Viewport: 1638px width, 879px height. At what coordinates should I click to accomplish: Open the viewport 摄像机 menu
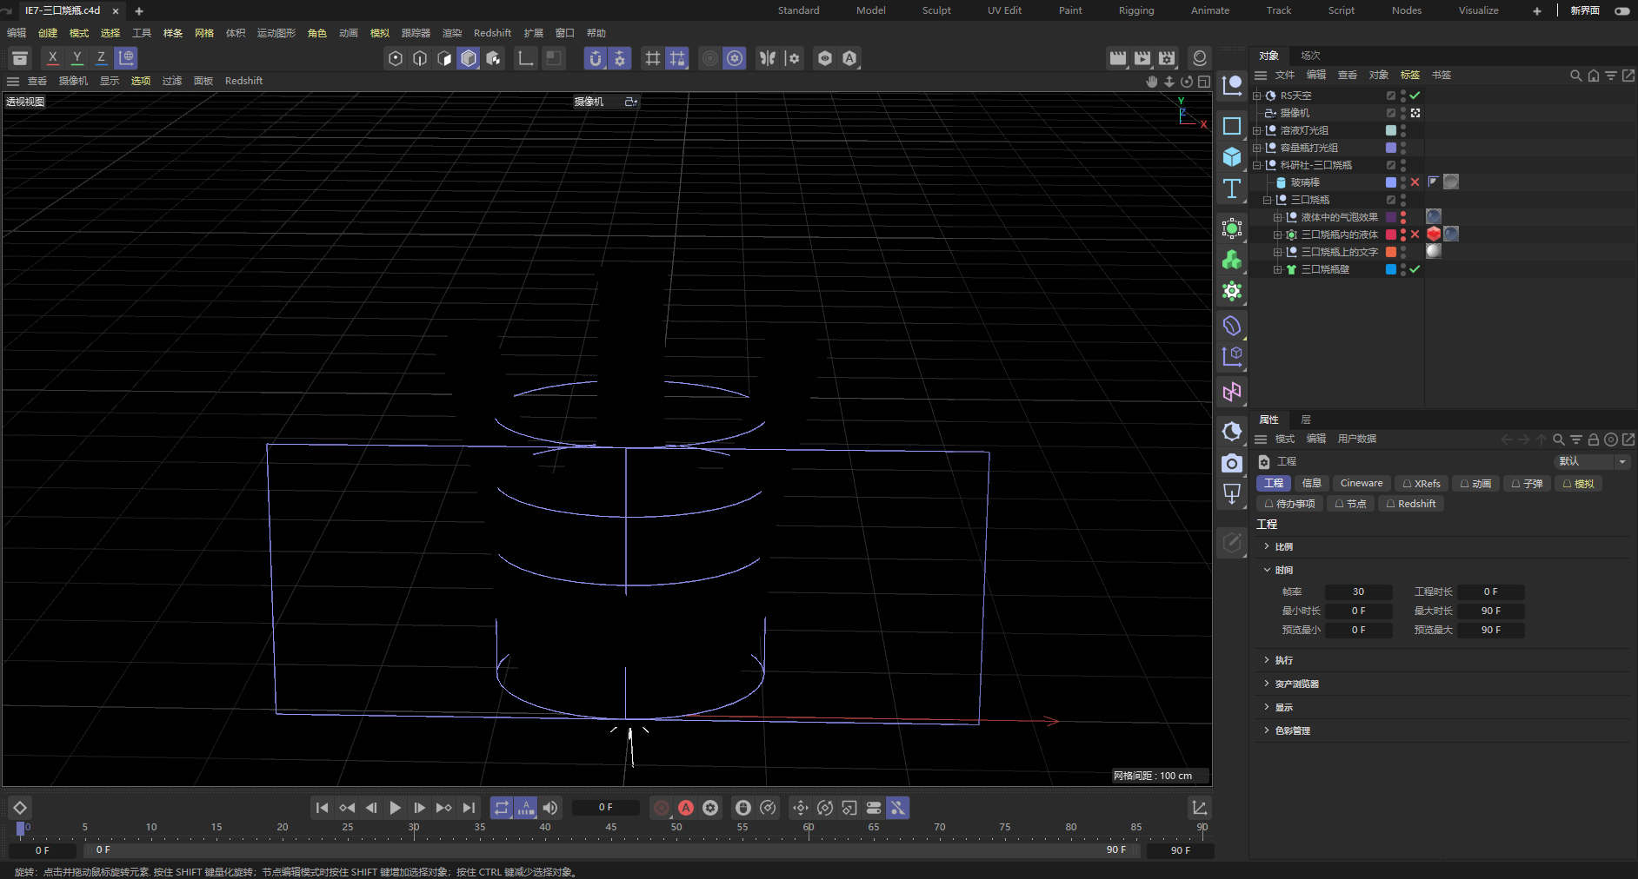click(x=73, y=81)
